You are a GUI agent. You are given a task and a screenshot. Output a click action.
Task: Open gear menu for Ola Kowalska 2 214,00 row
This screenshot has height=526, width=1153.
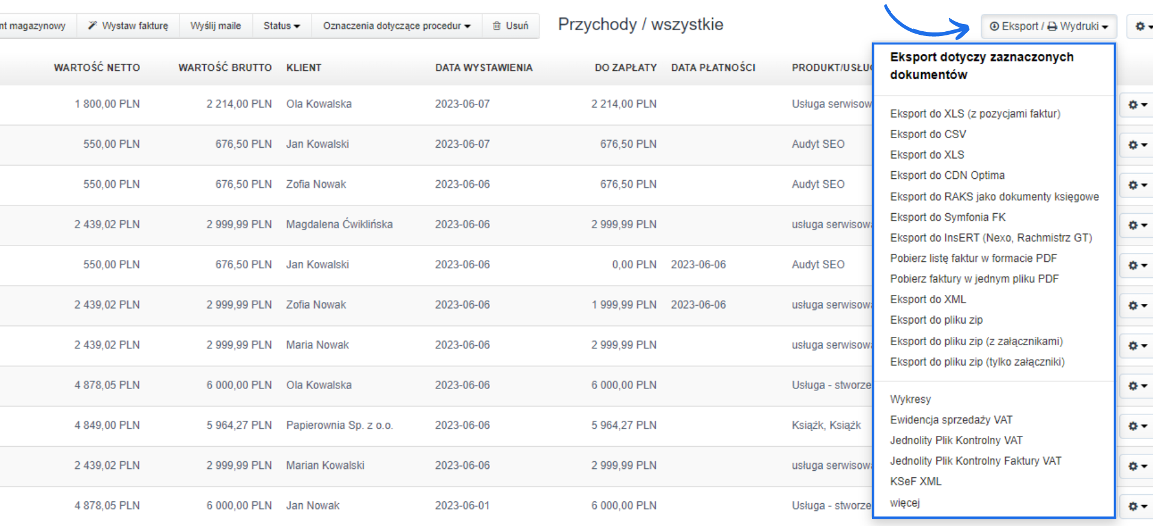1137,104
